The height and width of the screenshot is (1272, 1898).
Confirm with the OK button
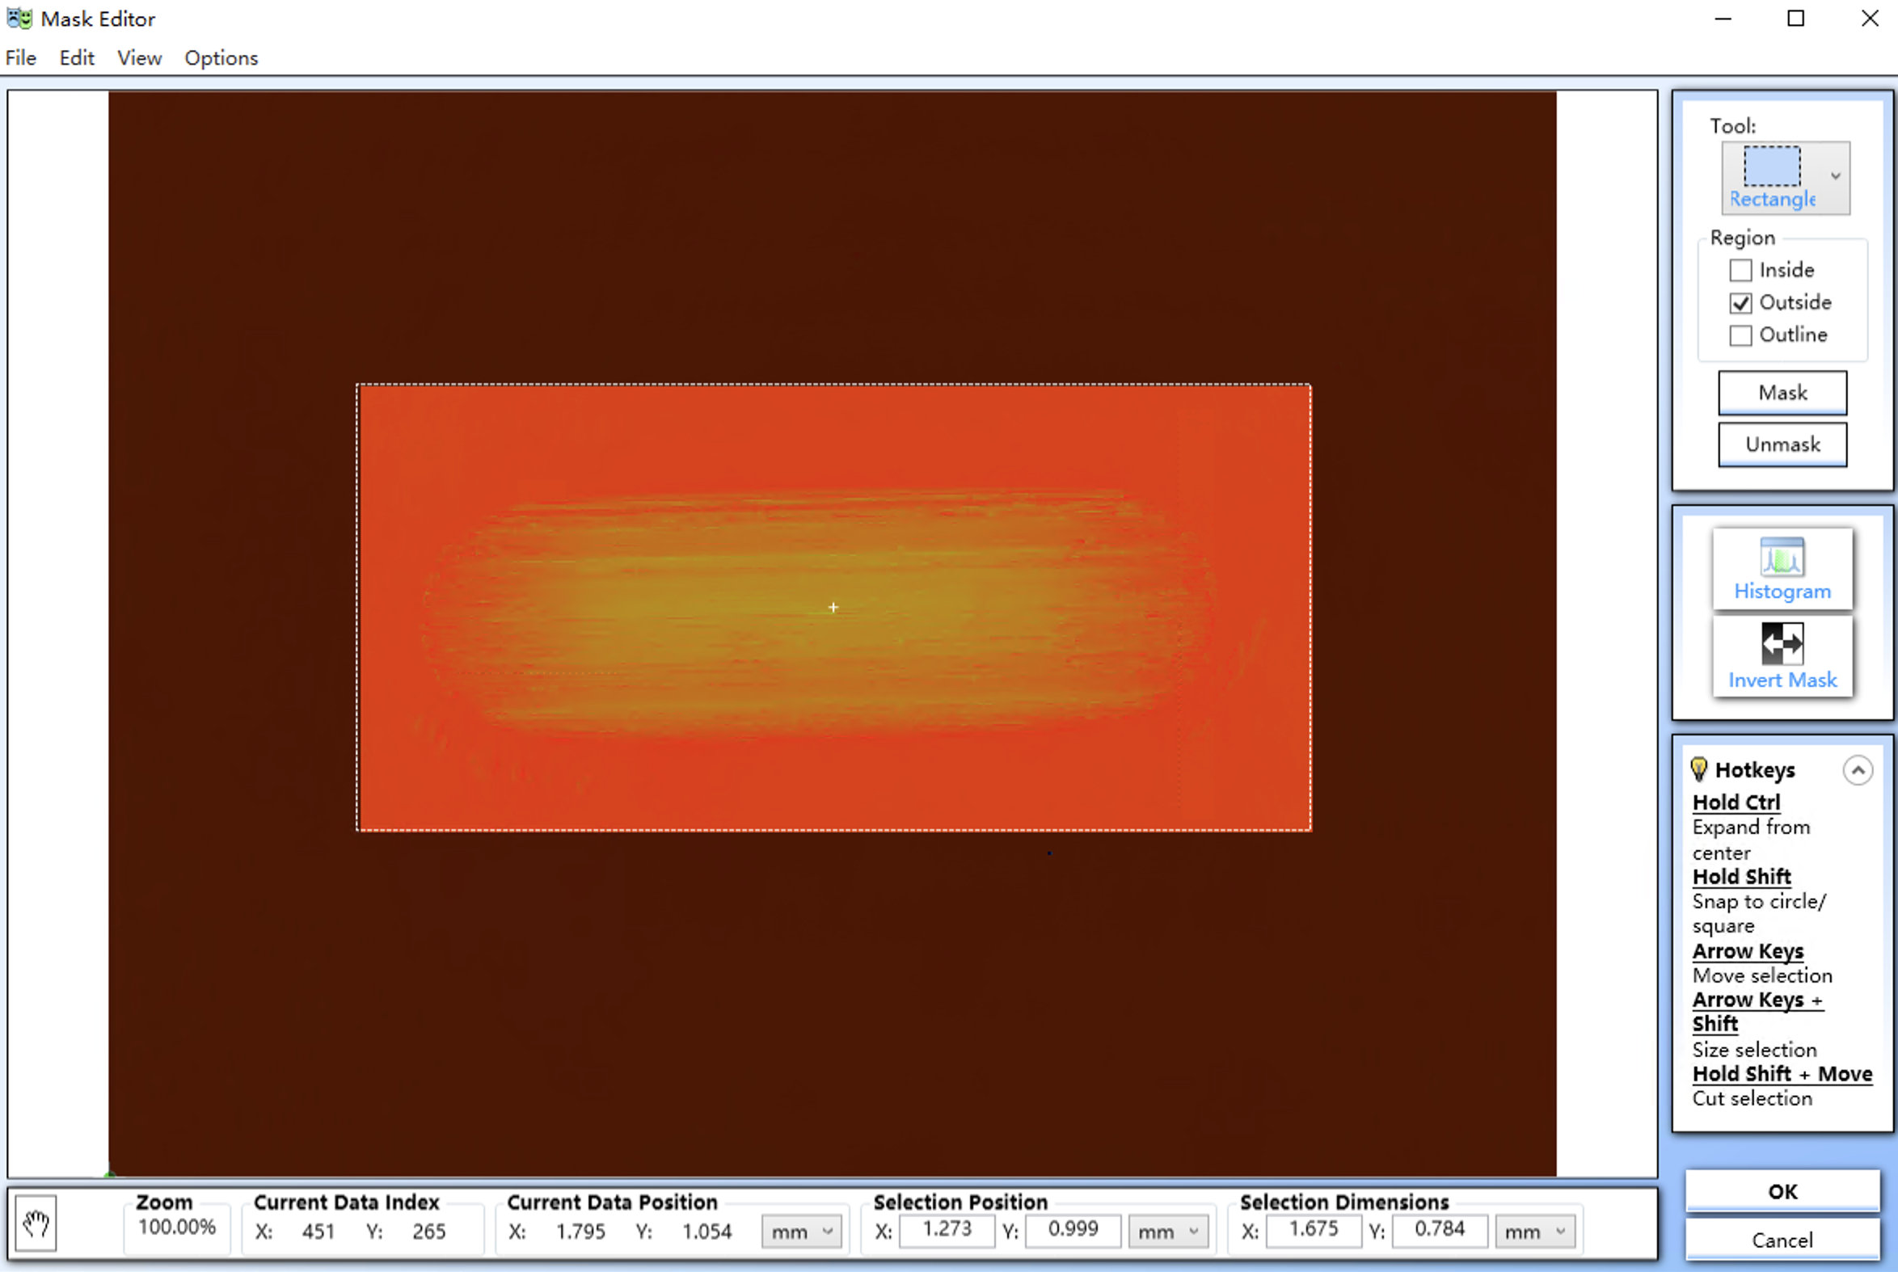click(1782, 1192)
